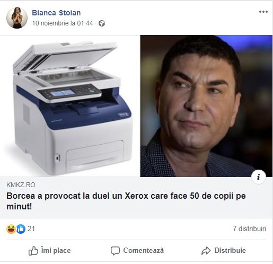Click the blue Like reaction icon
The image size is (273, 264).
21,229
